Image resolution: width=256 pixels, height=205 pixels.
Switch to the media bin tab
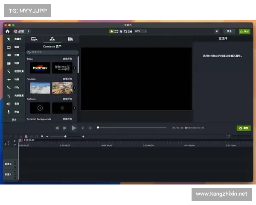click(34, 39)
